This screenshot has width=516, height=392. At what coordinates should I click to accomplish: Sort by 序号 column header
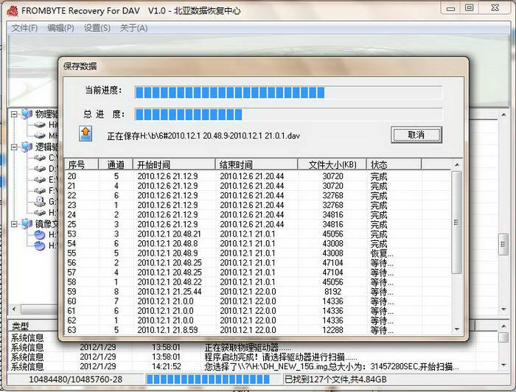(82, 164)
